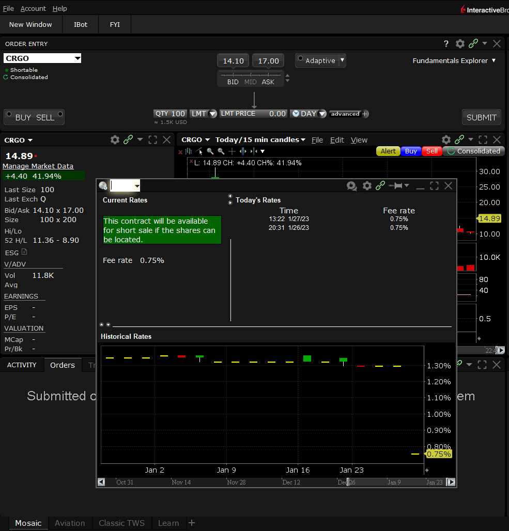Click the SUBMIT order button
Screen dimensions: 509x531
click(x=481, y=117)
